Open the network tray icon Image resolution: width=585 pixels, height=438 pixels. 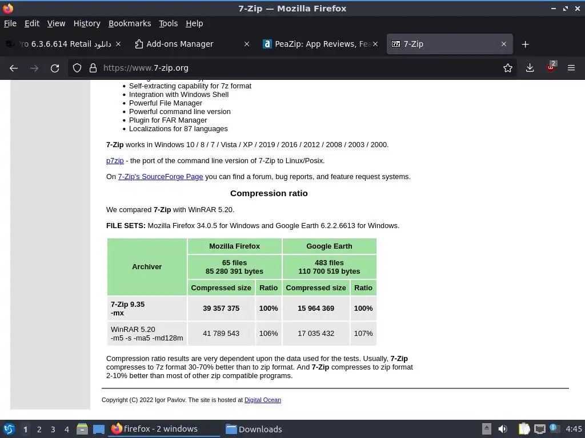click(539, 429)
